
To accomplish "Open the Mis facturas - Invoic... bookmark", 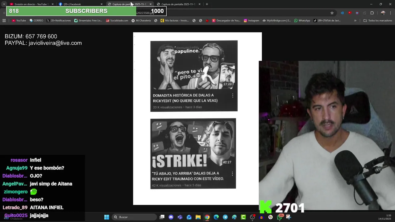I will [x=175, y=21].
